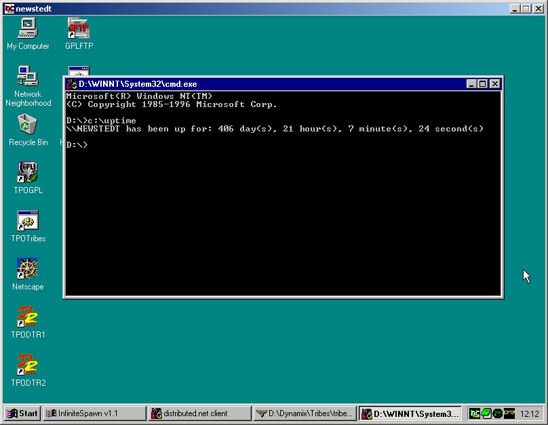Launch the TPODTR2 shortcut
Screen dimensions: 548x425
point(28,365)
